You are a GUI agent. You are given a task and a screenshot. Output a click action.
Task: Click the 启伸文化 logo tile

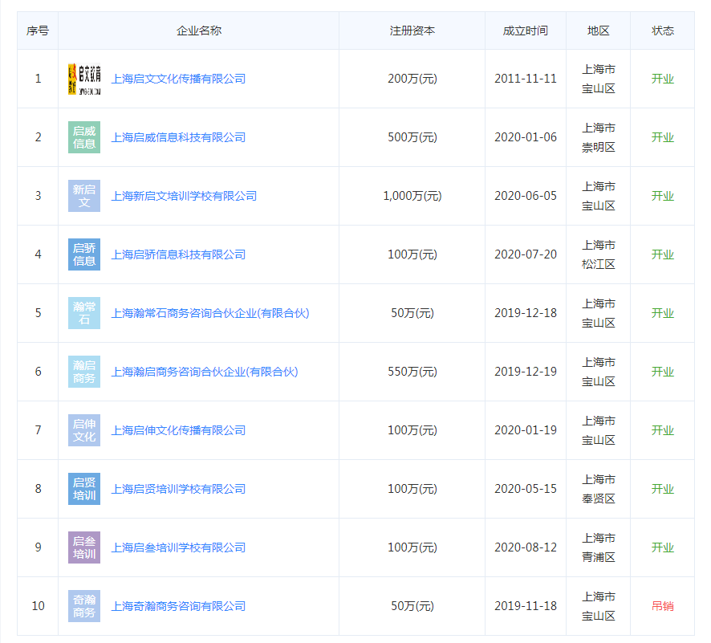tap(84, 430)
